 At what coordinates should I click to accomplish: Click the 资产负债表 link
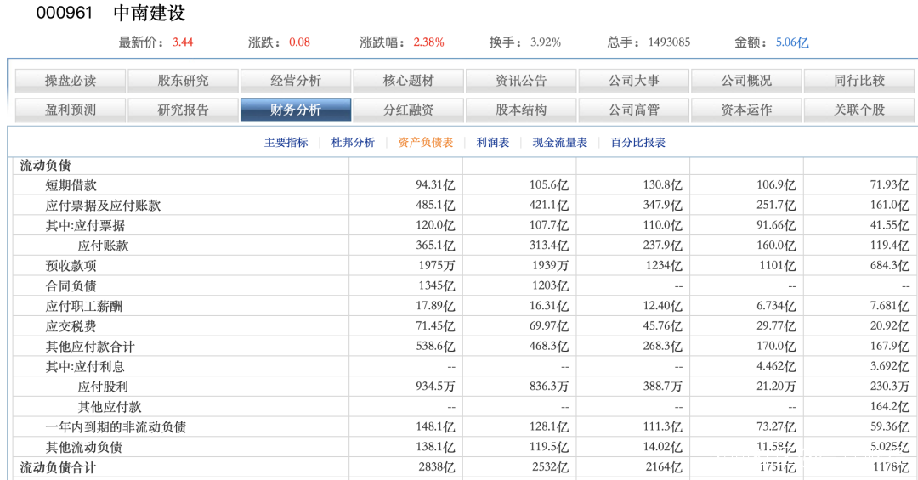pos(426,142)
